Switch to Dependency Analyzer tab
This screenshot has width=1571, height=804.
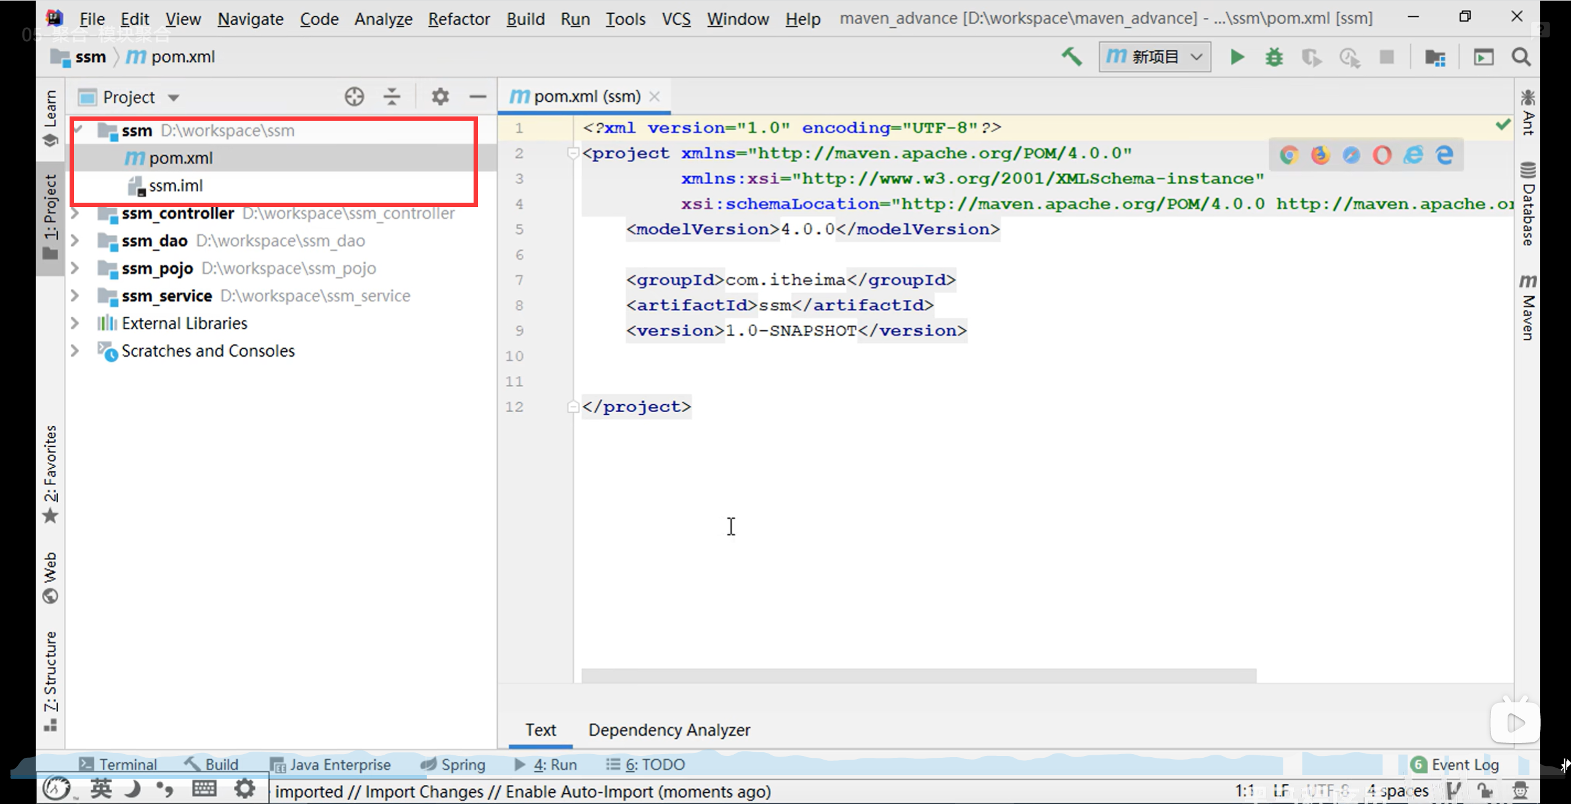pyautogui.click(x=669, y=730)
